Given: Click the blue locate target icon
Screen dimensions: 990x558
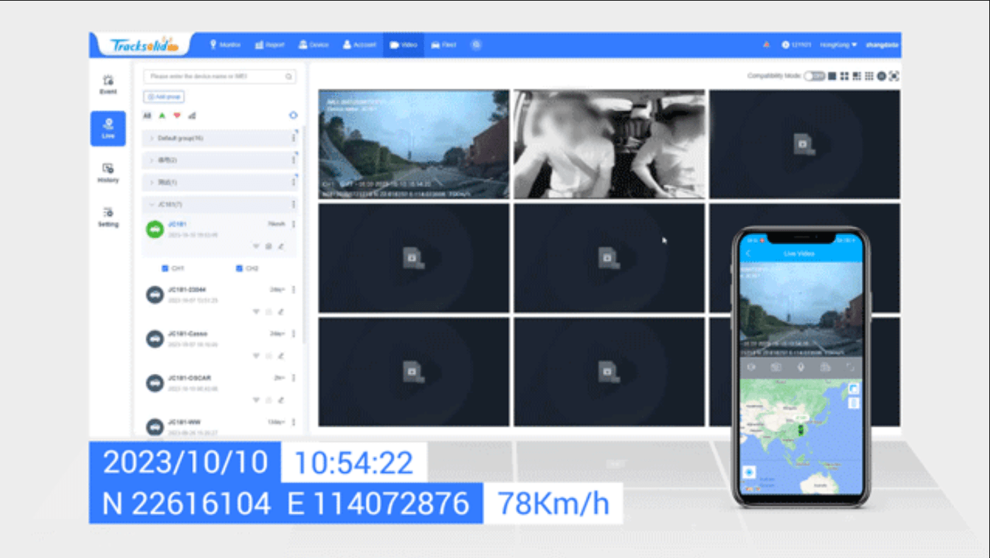Looking at the screenshot, I should click(293, 115).
